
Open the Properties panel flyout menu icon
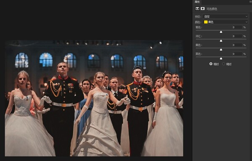(251, 2)
